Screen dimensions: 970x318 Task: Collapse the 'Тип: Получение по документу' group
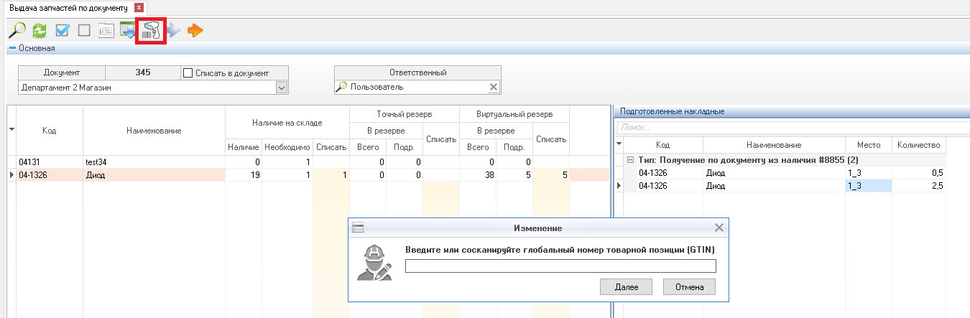(x=630, y=159)
